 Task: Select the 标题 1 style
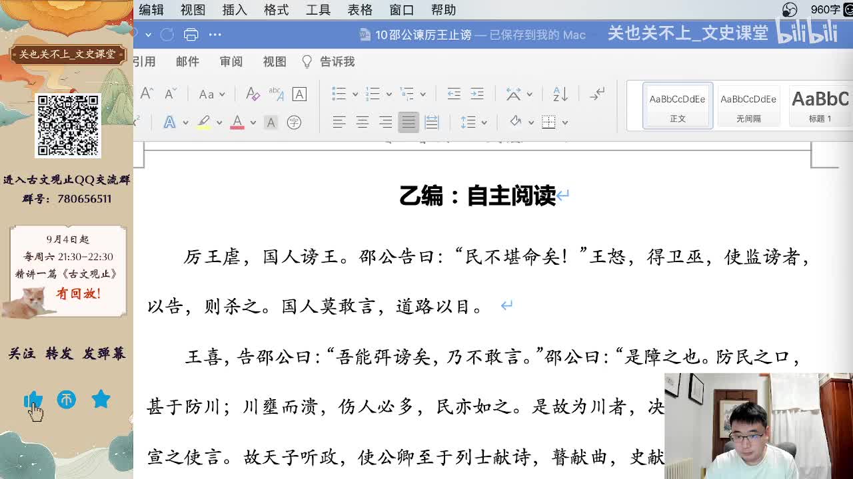pos(820,106)
